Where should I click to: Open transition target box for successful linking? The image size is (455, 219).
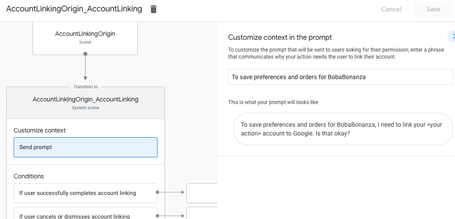(202, 193)
